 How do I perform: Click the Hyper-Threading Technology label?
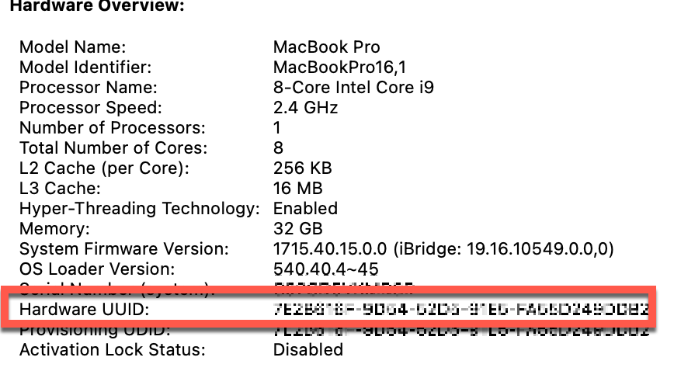[139, 209]
